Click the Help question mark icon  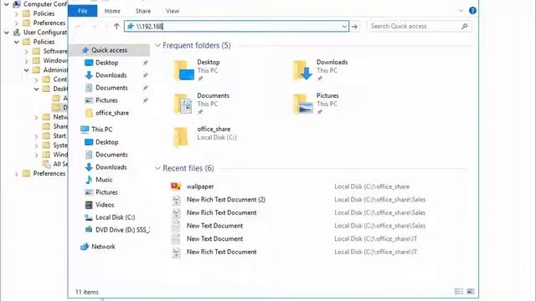tap(472, 11)
